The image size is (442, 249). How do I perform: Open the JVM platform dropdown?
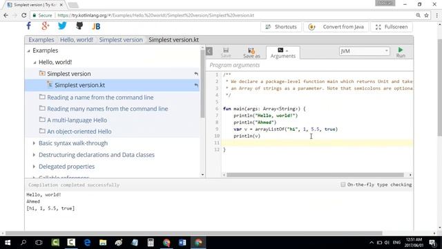click(364, 51)
